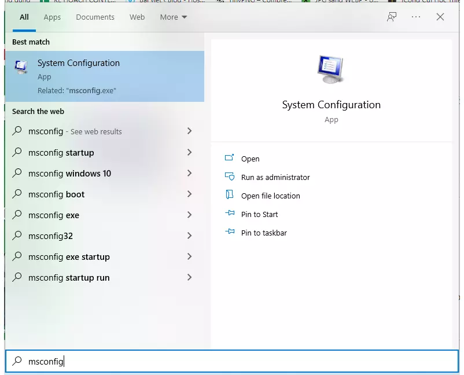
Task: Click search icon beside msconfig web results
Action: click(x=17, y=131)
